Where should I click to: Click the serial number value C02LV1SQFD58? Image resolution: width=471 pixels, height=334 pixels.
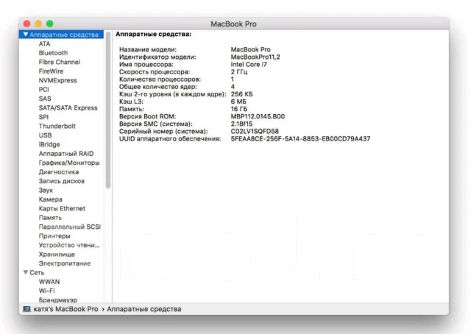tap(255, 131)
